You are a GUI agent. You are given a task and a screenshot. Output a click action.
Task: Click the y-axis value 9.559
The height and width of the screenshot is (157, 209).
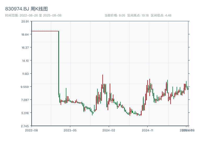25,87
